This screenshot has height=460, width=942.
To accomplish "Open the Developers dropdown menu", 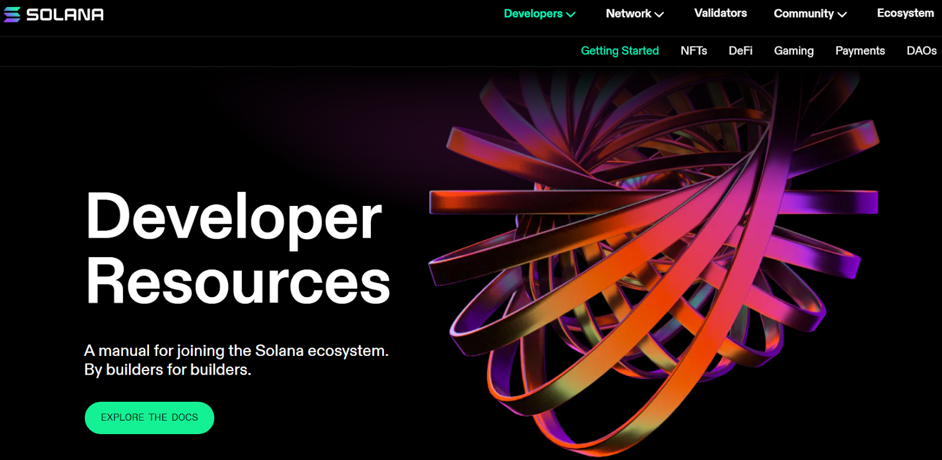I will 539,14.
